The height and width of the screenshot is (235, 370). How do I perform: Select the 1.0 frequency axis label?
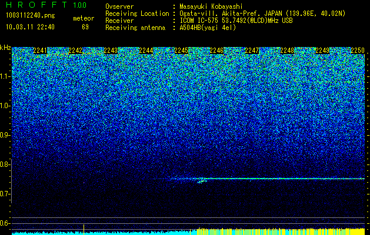coord(5,106)
